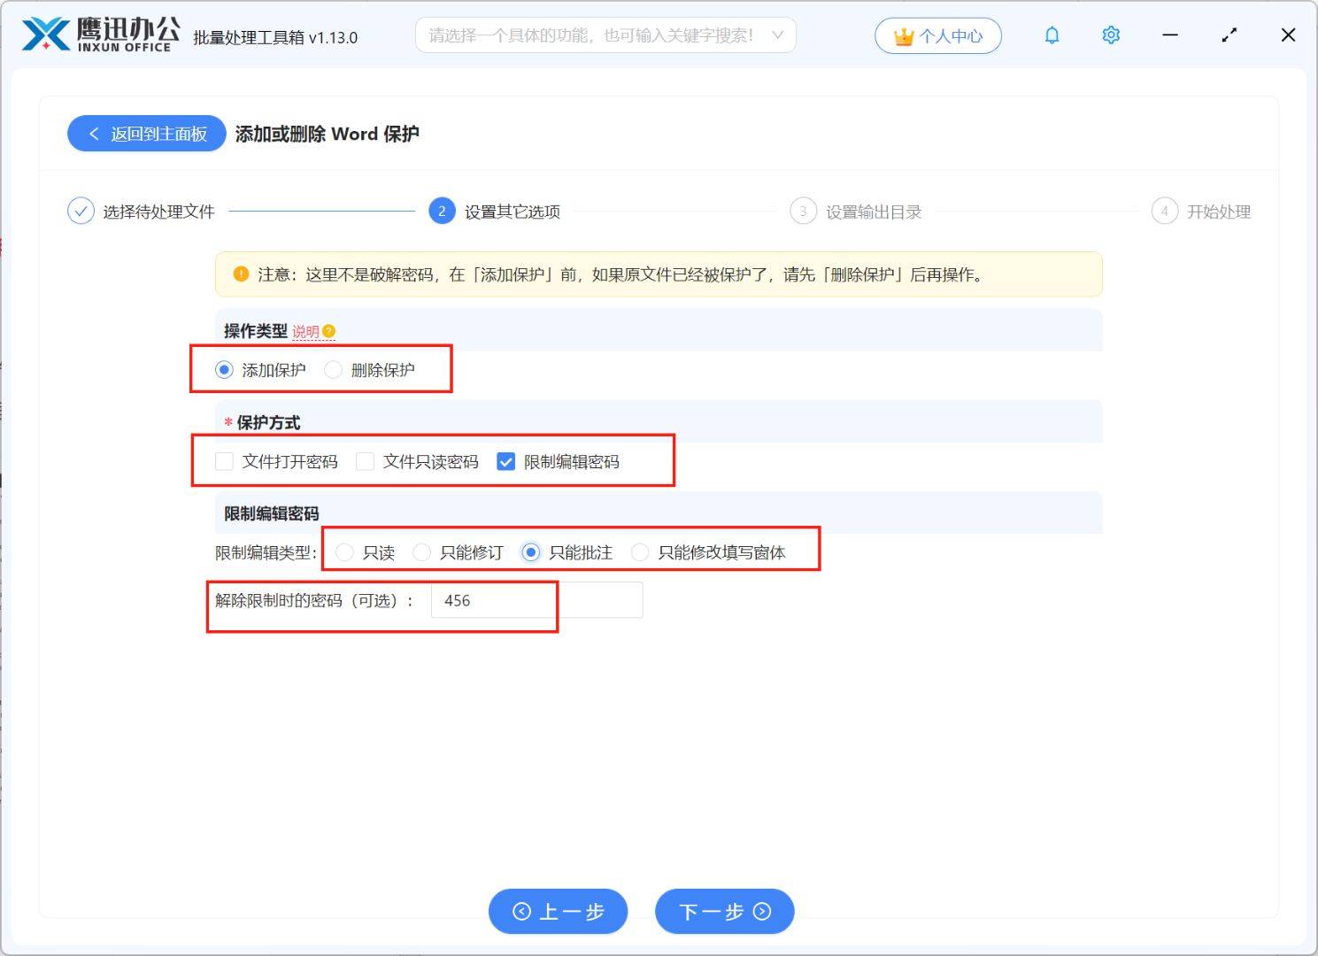Open the function search dropdown
This screenshot has height=956, width=1318.
(x=605, y=35)
